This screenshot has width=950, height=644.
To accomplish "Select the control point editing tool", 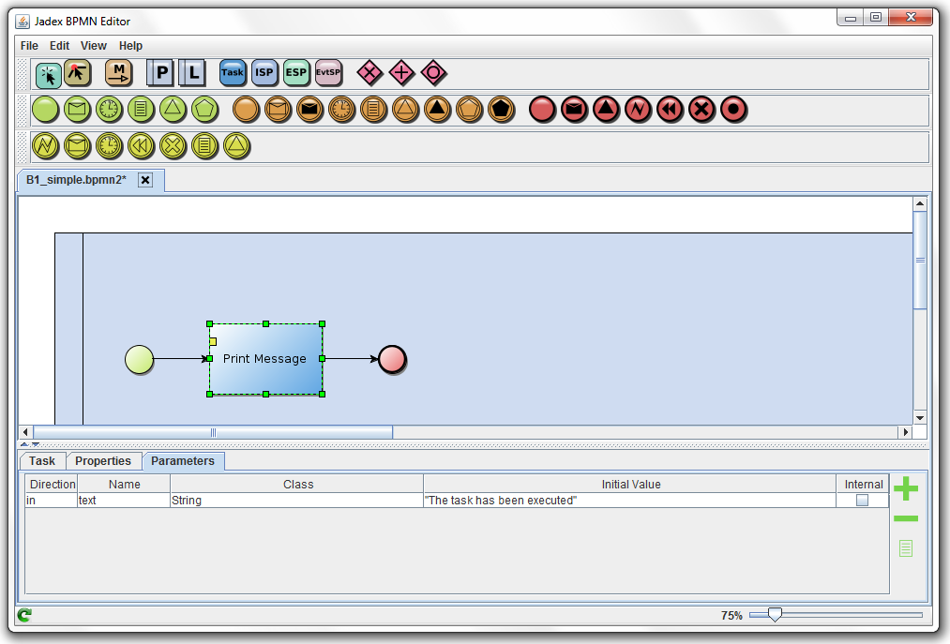I will pos(79,72).
